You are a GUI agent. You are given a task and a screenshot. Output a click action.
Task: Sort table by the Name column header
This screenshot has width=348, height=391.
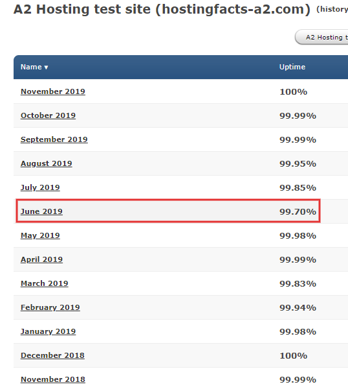31,67
